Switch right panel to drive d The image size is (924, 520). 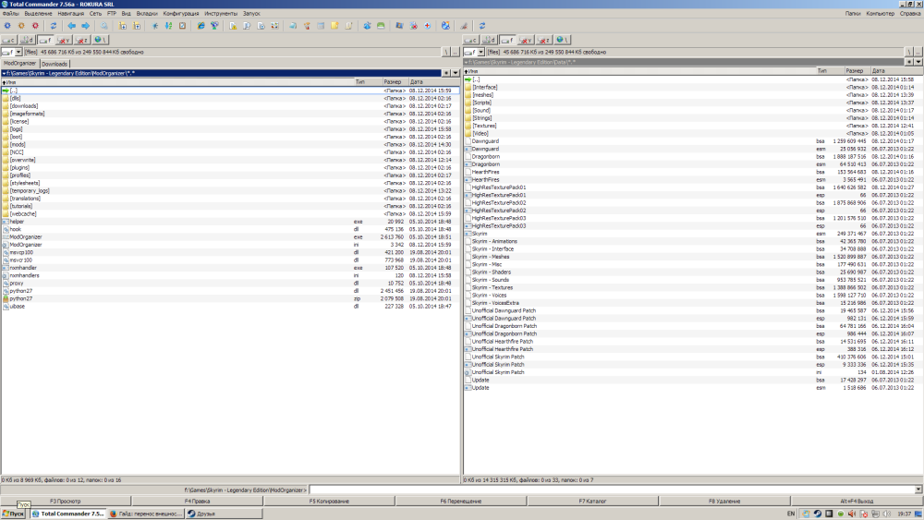coord(489,40)
